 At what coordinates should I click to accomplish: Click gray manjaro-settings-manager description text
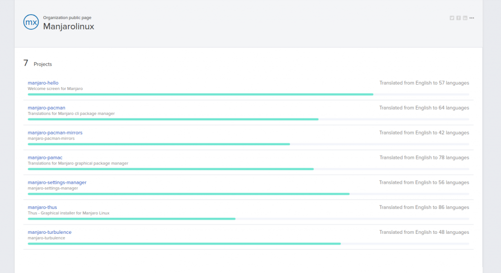pyautogui.click(x=53, y=188)
